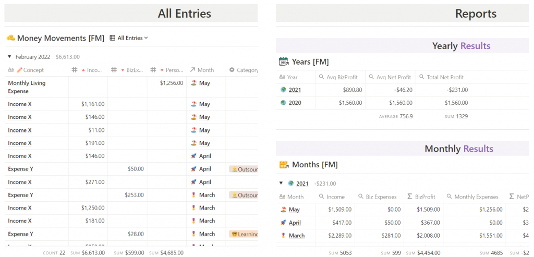Image resolution: width=534 pixels, height=257 pixels.
Task: Click the globe icon beside 2020
Action: [x=283, y=103]
